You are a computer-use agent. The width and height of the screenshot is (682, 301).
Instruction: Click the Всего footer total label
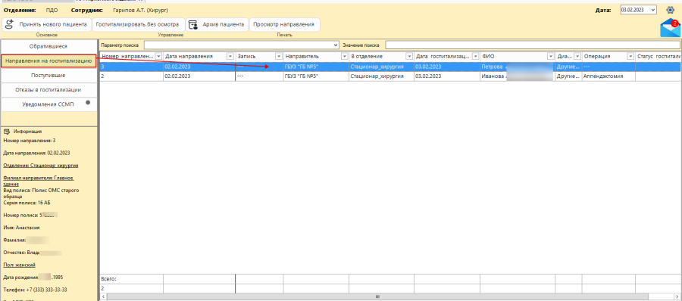click(109, 279)
